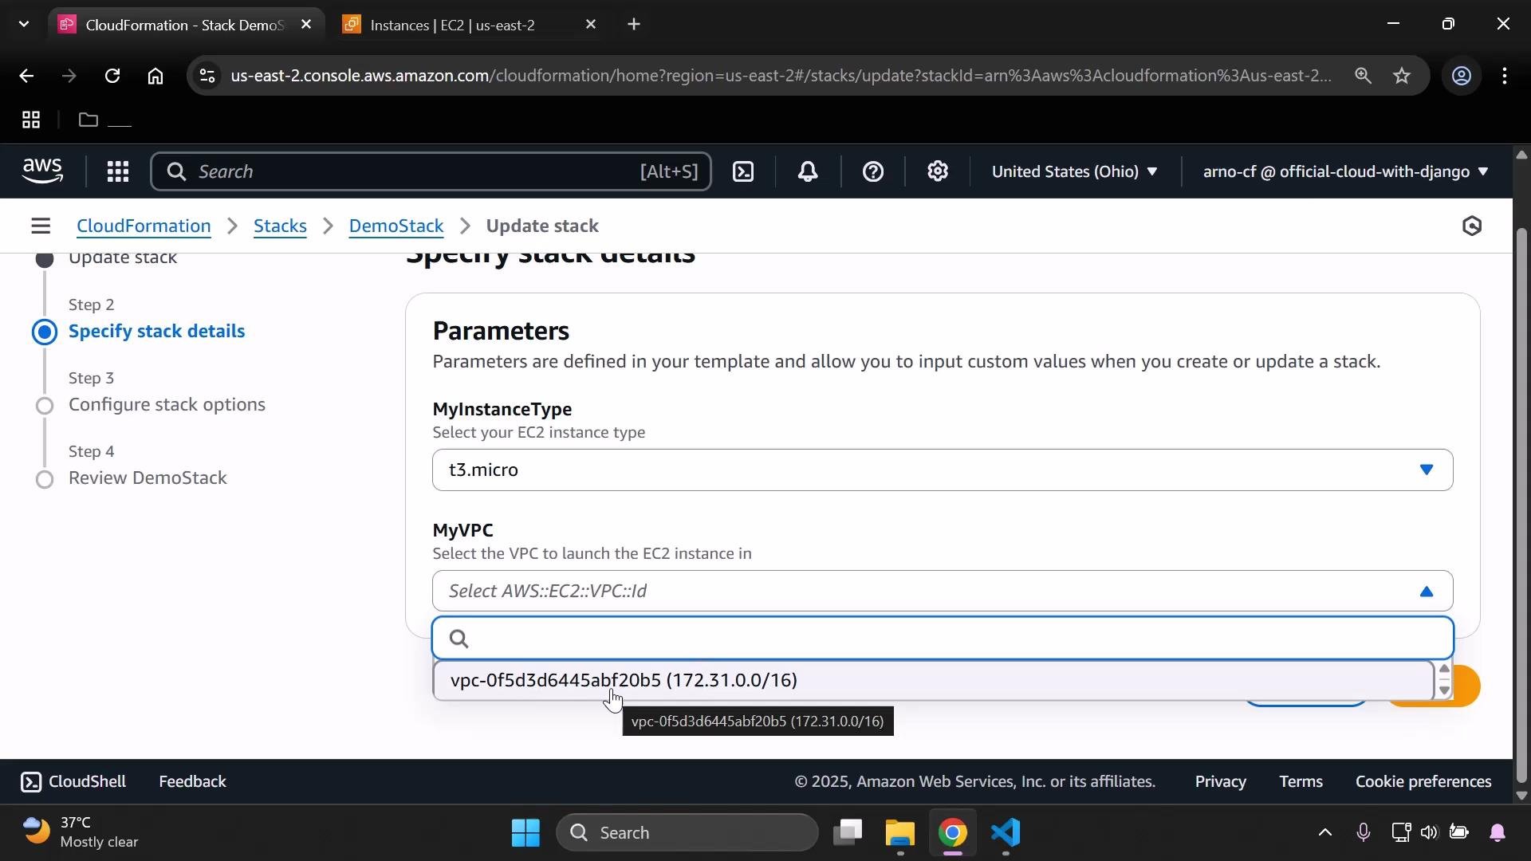Open the Chrome profile icon
Viewport: 1531px width, 861px height.
click(1461, 76)
